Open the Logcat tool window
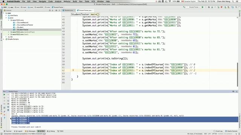This screenshot has height=135, width=241. [18, 131]
